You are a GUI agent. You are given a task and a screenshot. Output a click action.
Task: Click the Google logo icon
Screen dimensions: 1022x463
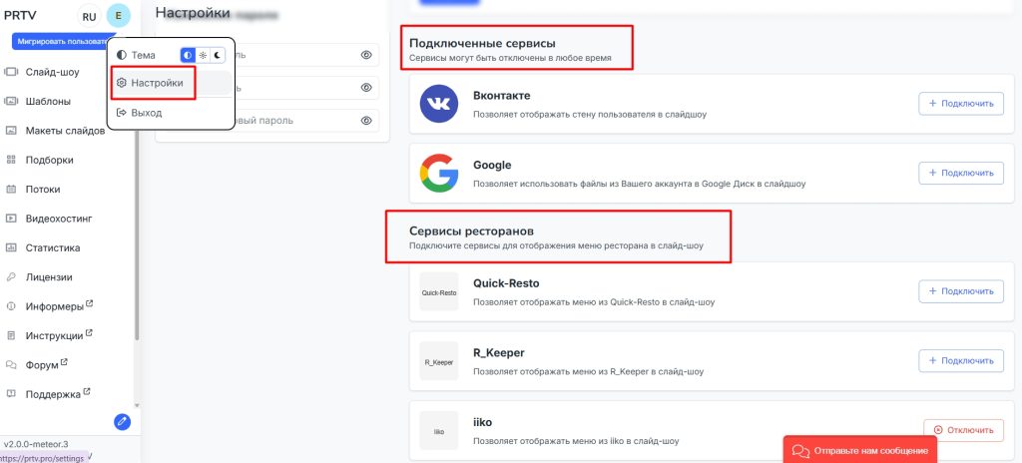pos(439,173)
